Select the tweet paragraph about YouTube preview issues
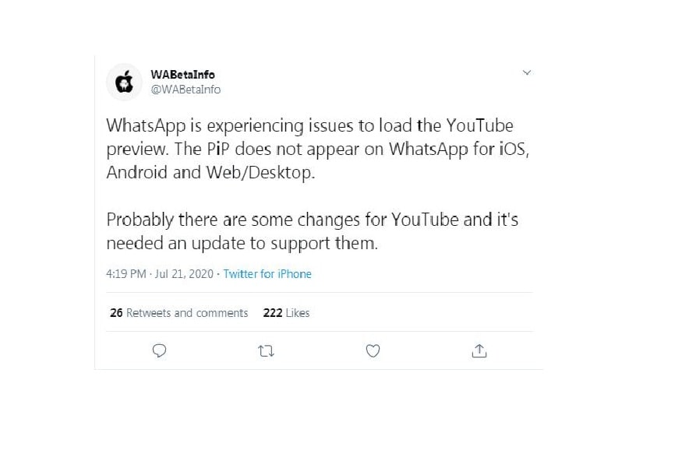The height and width of the screenshot is (454, 682). [x=317, y=149]
